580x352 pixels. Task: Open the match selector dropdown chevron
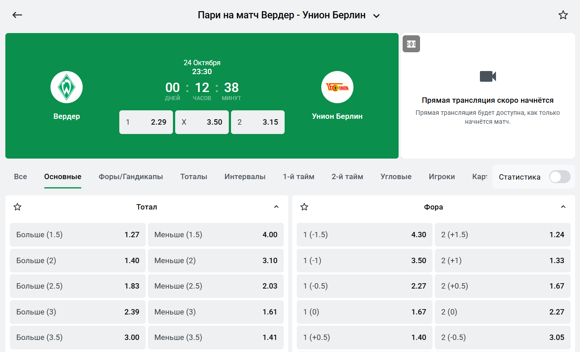(x=376, y=16)
